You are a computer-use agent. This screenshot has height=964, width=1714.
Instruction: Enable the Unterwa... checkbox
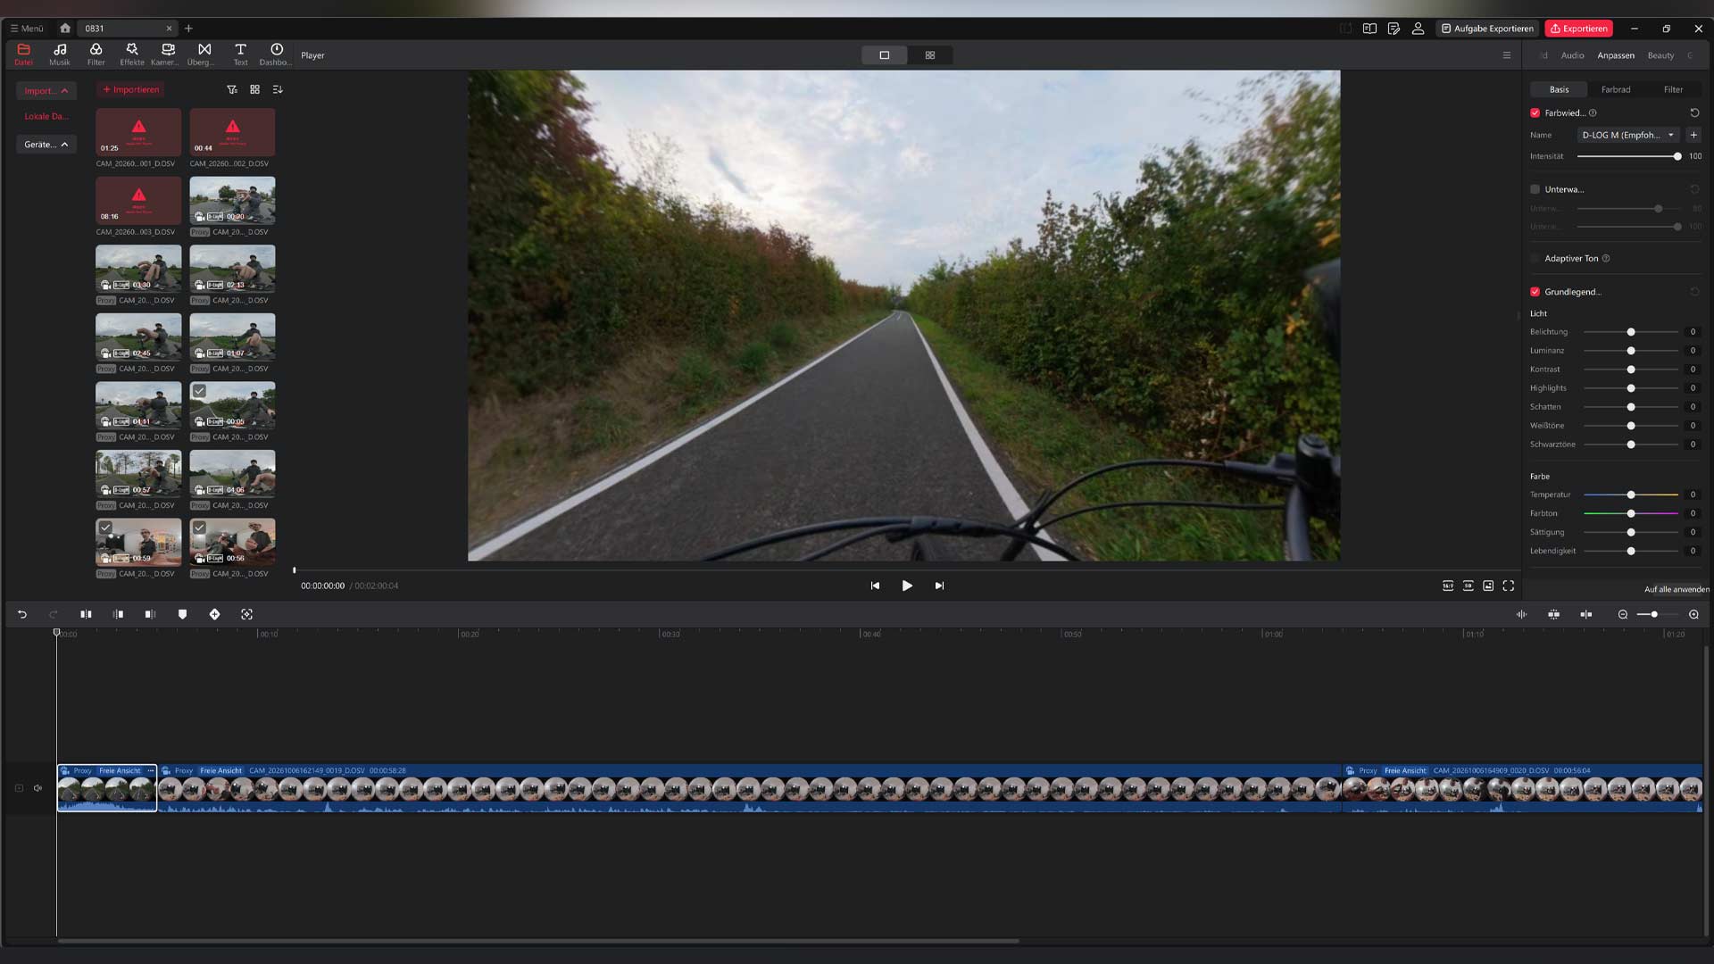point(1535,189)
